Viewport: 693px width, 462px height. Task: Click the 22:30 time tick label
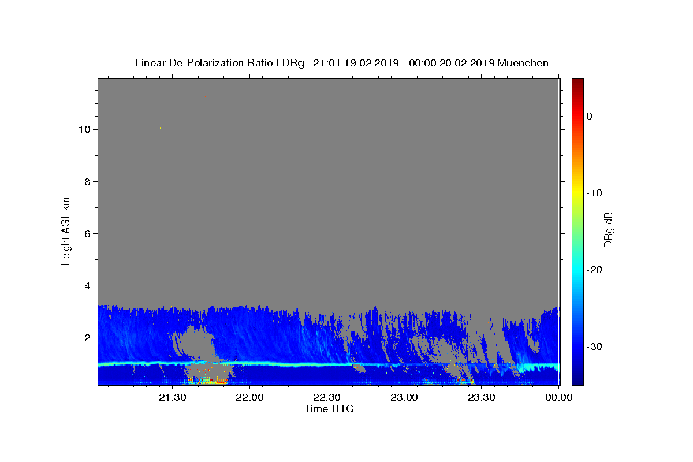[x=327, y=397]
